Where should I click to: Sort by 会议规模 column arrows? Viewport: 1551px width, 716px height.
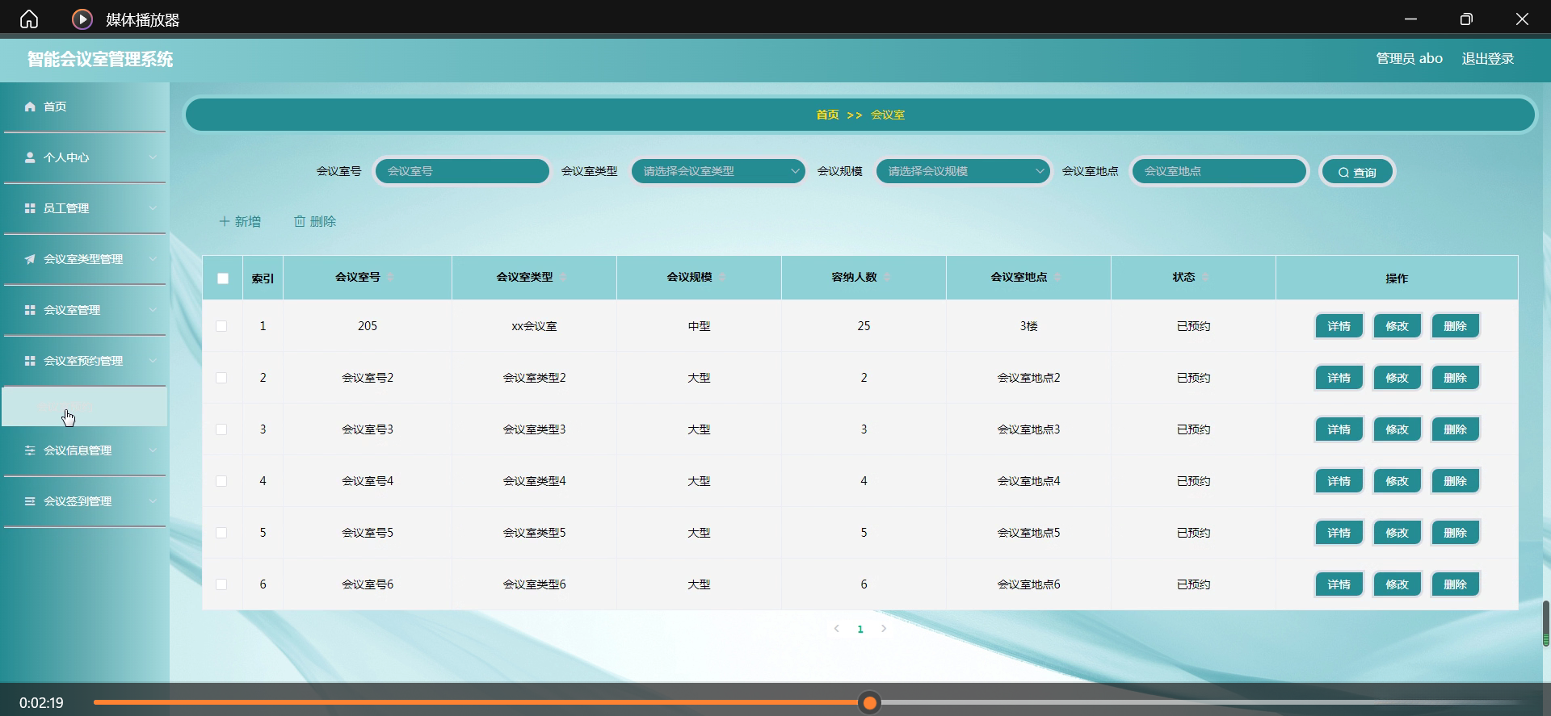[x=722, y=278]
